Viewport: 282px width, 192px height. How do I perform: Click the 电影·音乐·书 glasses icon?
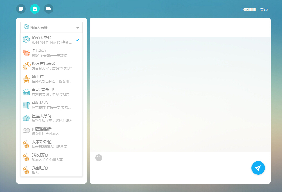26,91
